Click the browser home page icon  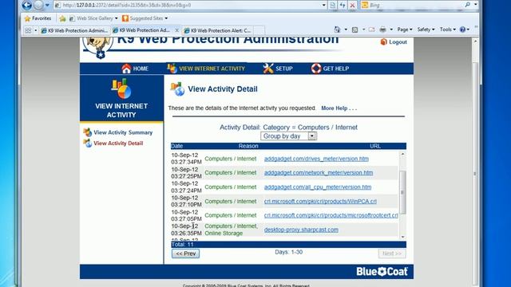coord(337,29)
